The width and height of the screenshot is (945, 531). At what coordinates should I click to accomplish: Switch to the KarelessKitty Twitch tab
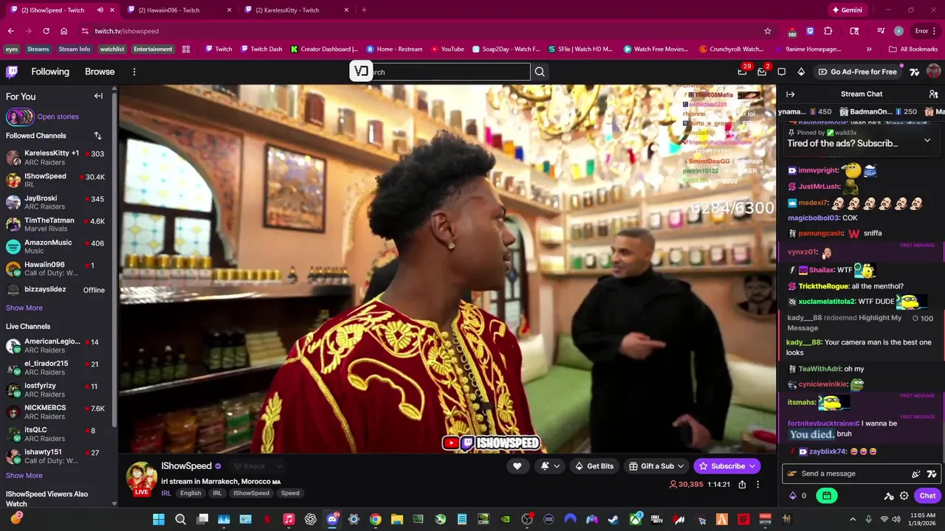coord(295,10)
